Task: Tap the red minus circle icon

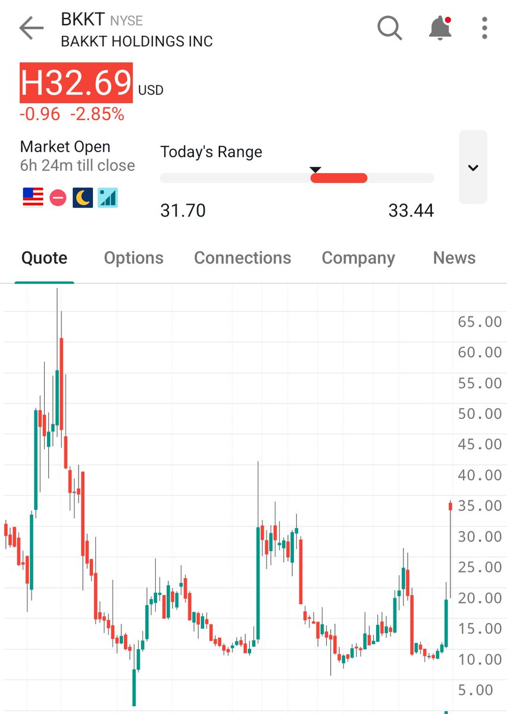Action: (58, 197)
